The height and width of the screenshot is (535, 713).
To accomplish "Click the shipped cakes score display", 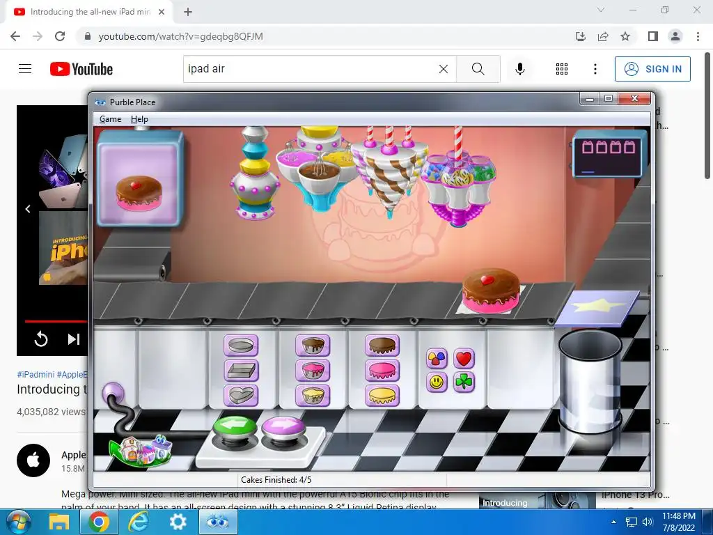I will click(609, 154).
